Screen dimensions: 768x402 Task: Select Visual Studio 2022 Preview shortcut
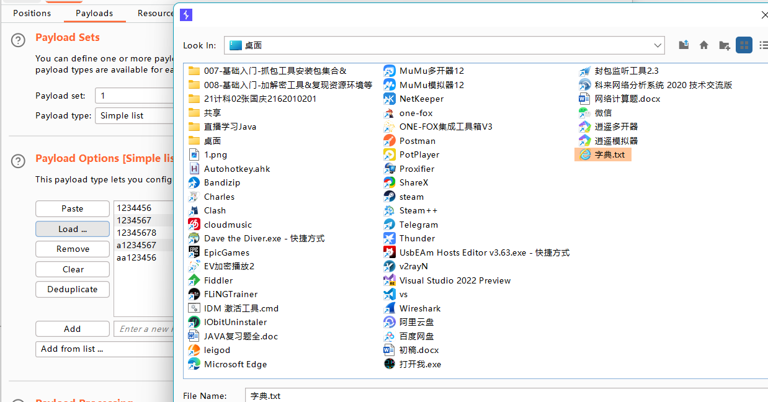coord(447,280)
